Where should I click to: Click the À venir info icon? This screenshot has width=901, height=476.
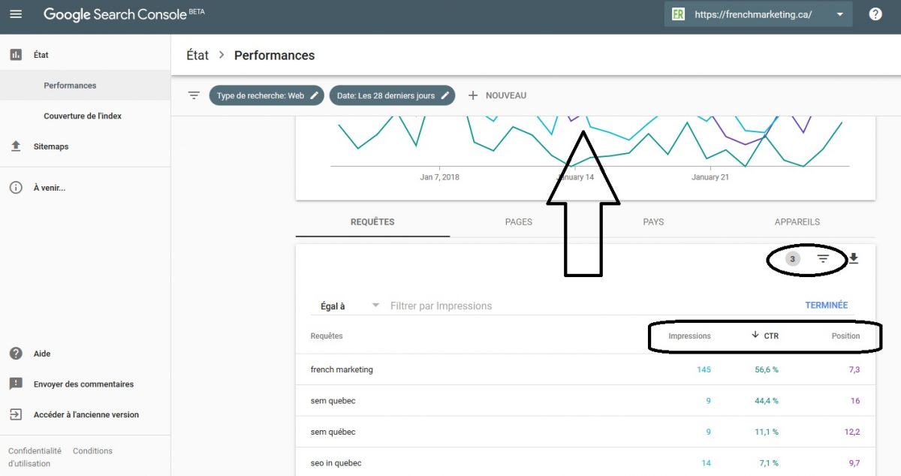[16, 188]
